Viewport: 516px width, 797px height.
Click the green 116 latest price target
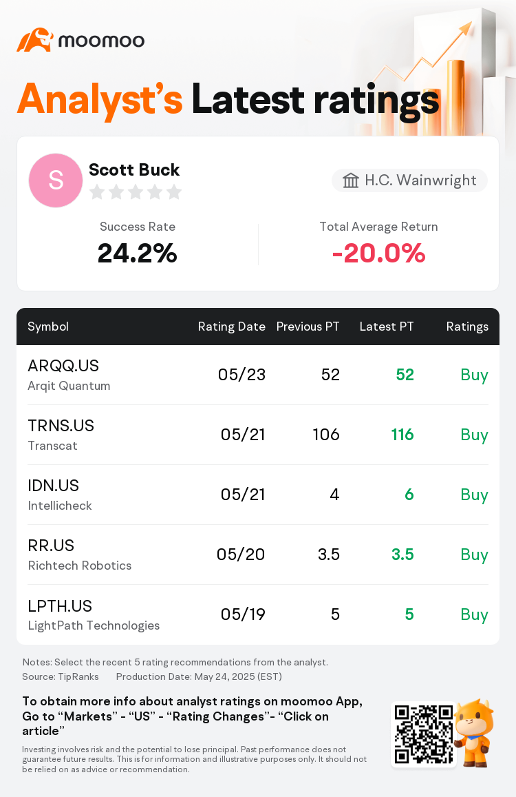tap(402, 435)
